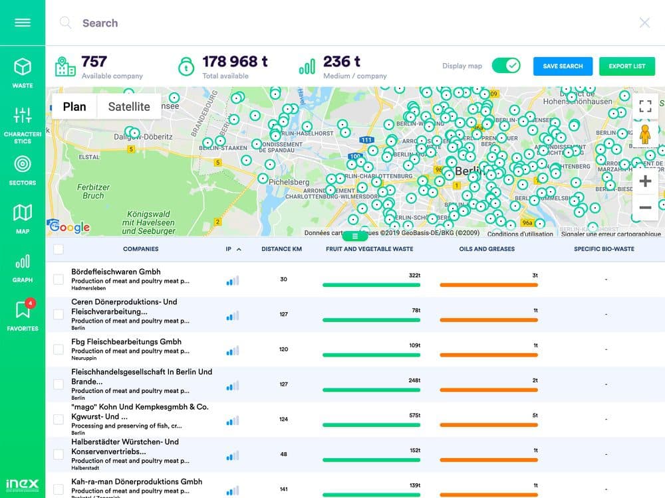Click the Save Search button
This screenshot has width=665, height=498.
563,66
